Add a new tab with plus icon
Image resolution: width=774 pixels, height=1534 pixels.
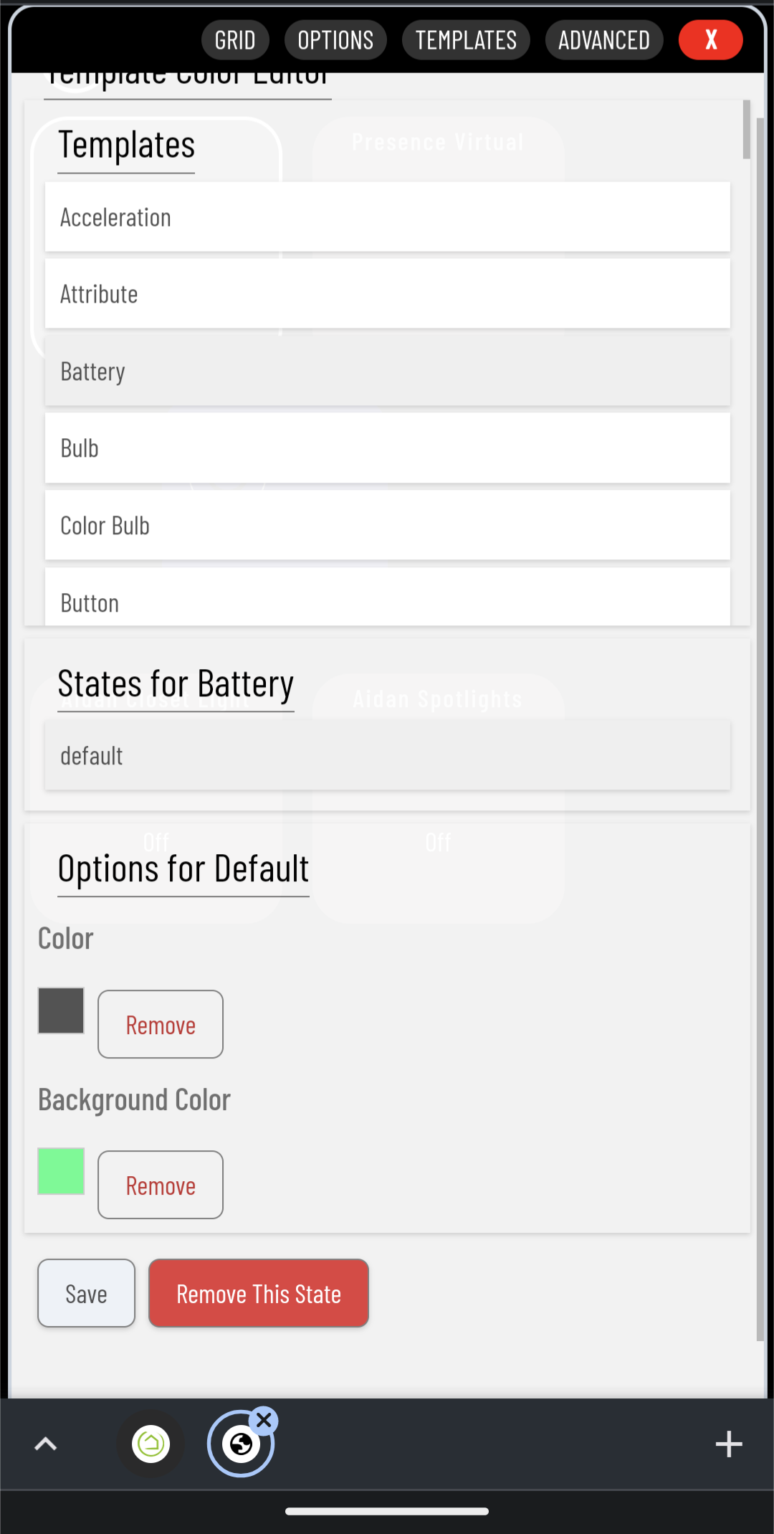[728, 1444]
